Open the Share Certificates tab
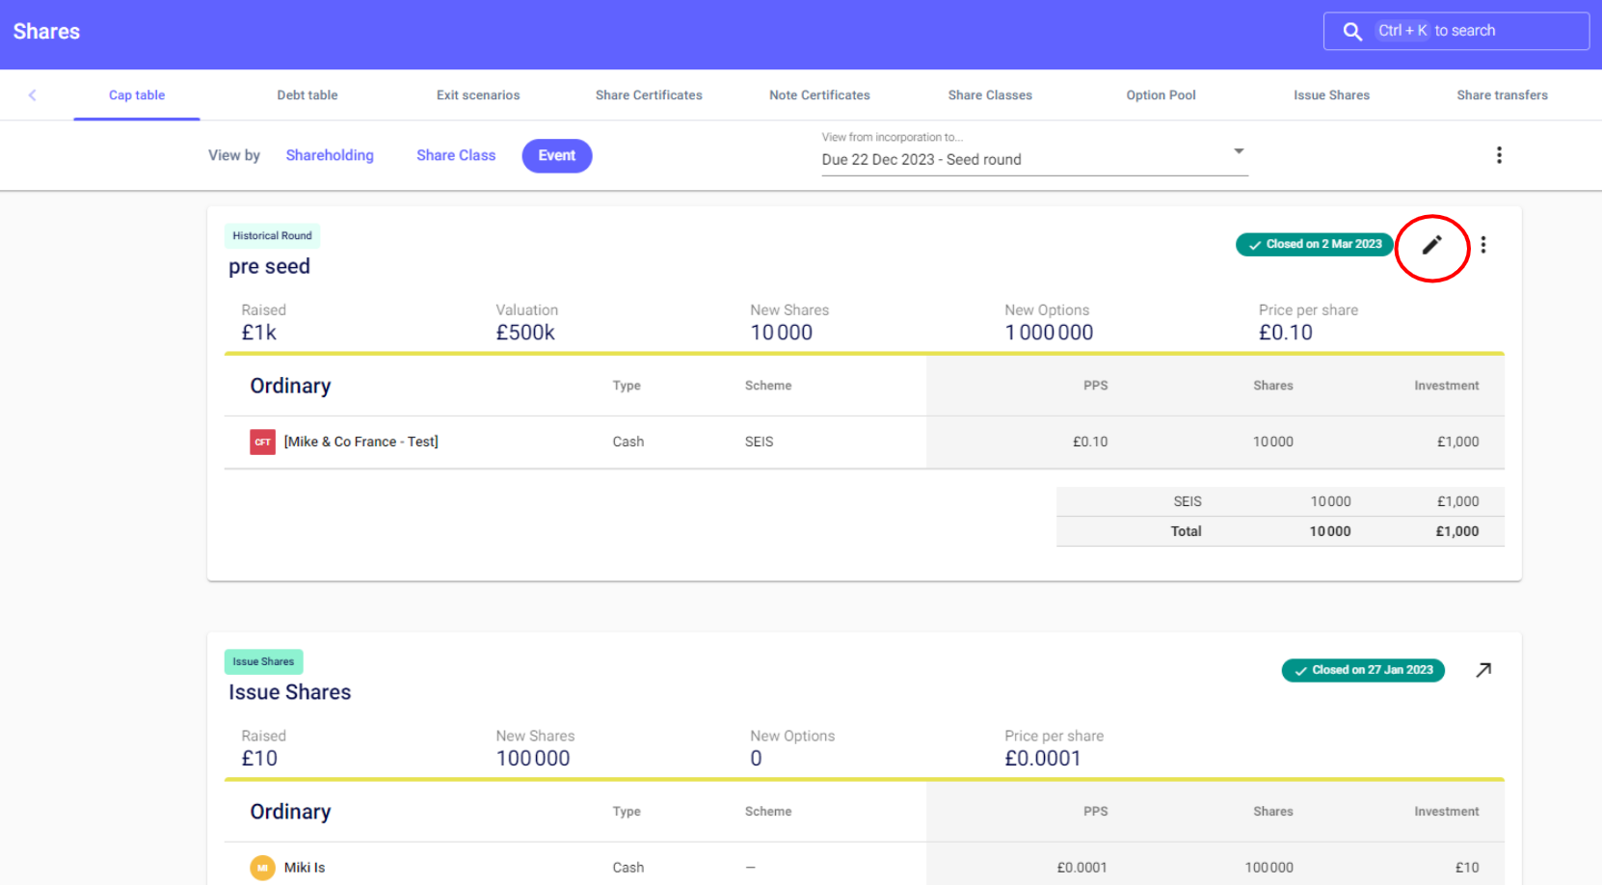The image size is (1602, 885). click(648, 94)
